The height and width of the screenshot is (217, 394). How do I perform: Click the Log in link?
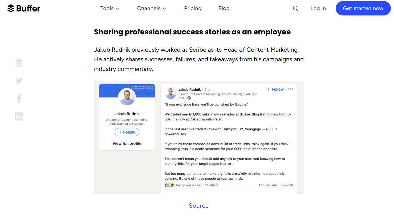click(318, 9)
